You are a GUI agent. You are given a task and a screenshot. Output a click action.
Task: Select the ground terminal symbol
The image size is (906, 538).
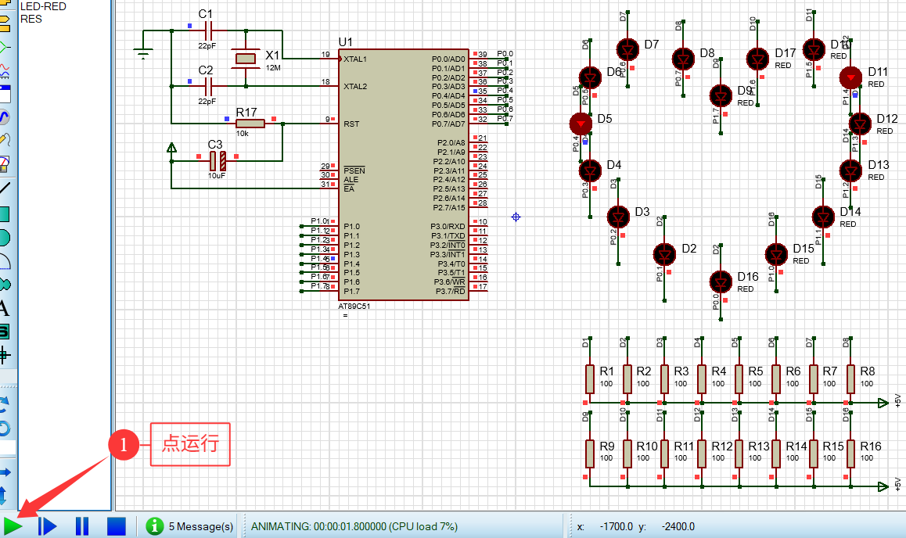click(x=142, y=52)
